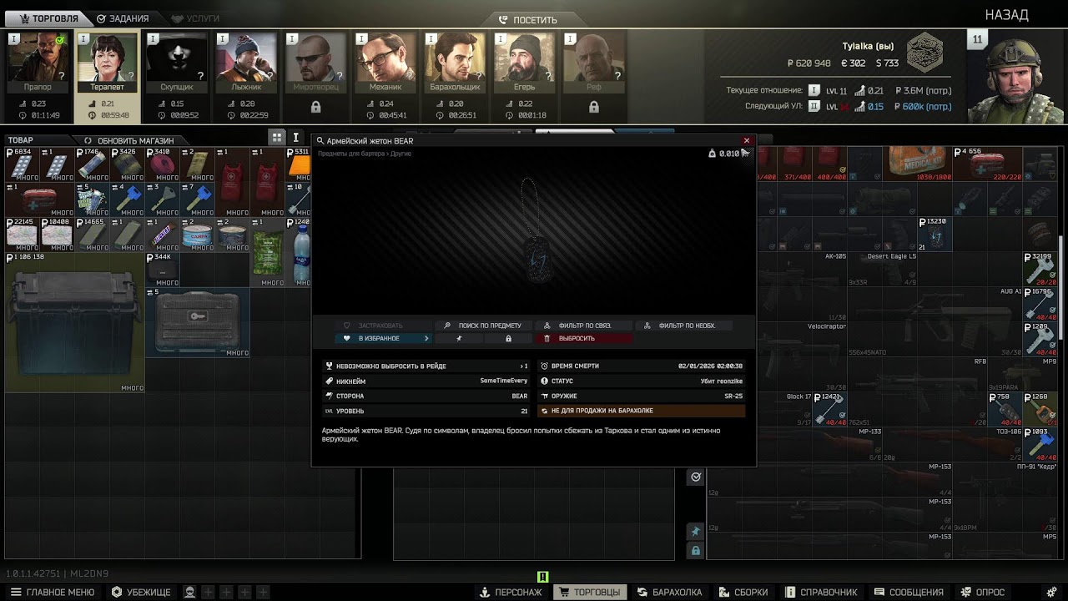Screen dimensions: 1068x601
Task: Open Барахолка flea market
Action: click(x=669, y=592)
